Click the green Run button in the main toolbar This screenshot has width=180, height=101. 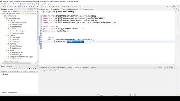(x=33, y=6)
